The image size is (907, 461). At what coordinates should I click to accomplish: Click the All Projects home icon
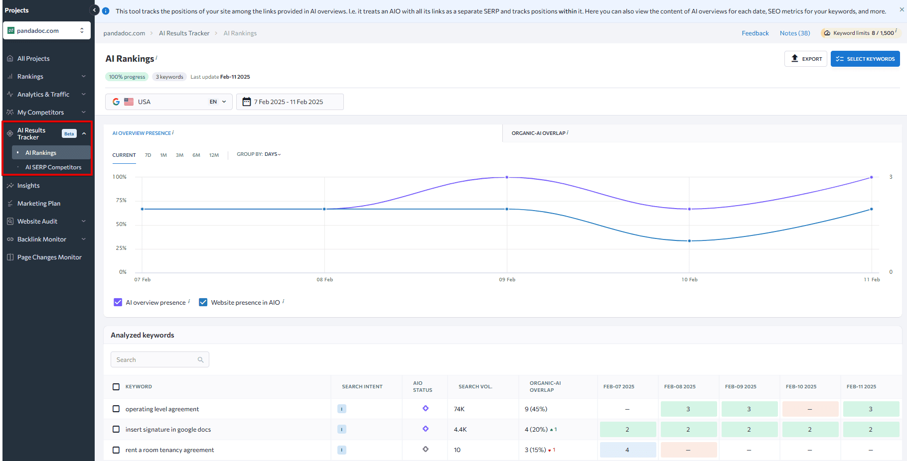10,59
